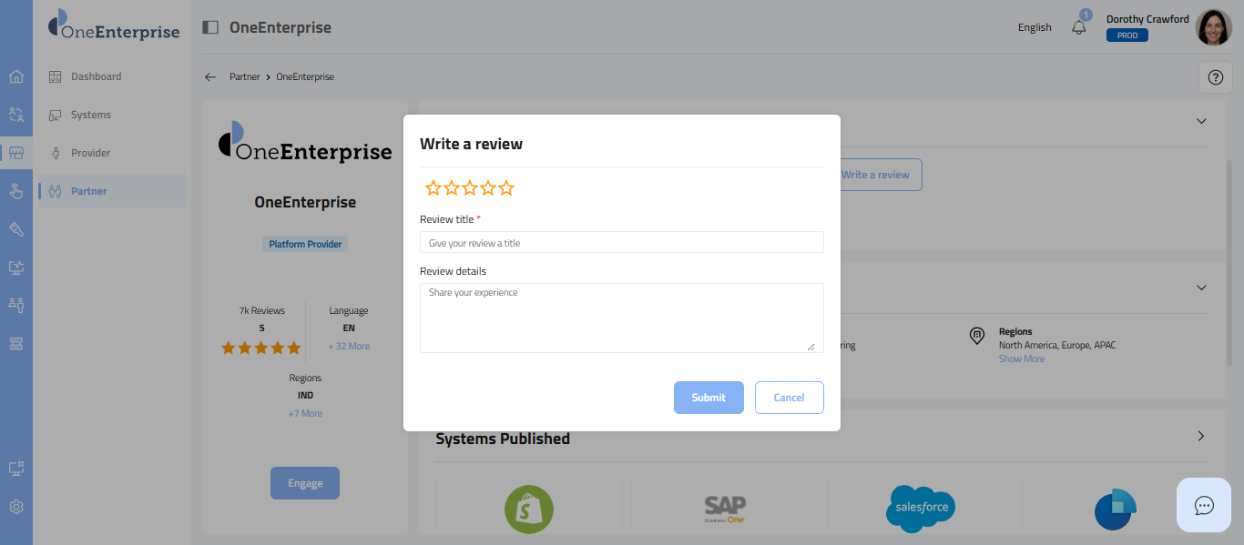This screenshot has height=545, width=1244.
Task: Select the third star rating
Action: (470, 188)
